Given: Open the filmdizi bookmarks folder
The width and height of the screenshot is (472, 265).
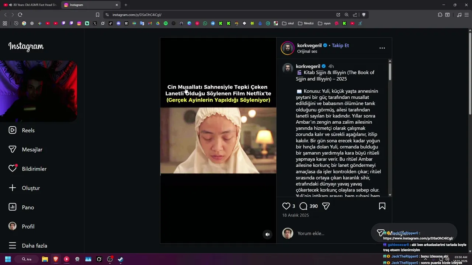Looking at the screenshot, I should tap(306, 23).
